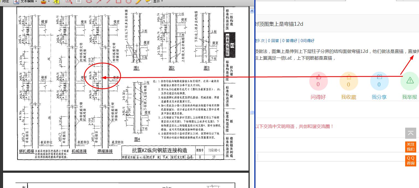419x188 pixels.
Task: Click the yellow star 我收藏 icon
Action: click(349, 81)
